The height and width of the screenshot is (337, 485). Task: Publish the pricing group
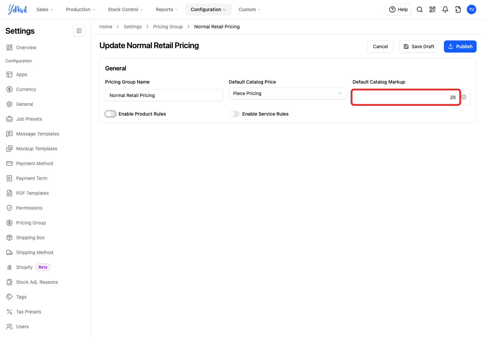point(460,47)
